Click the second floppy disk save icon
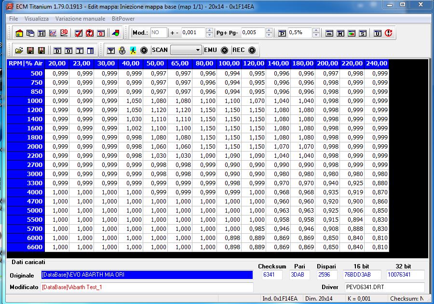The image size is (434, 304). click(x=41, y=50)
